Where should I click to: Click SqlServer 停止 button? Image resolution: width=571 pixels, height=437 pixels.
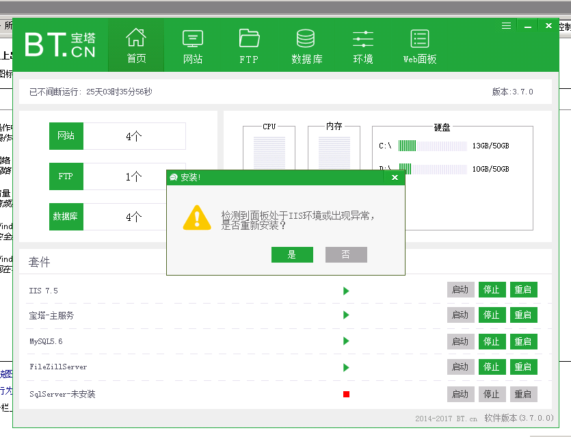[492, 395]
